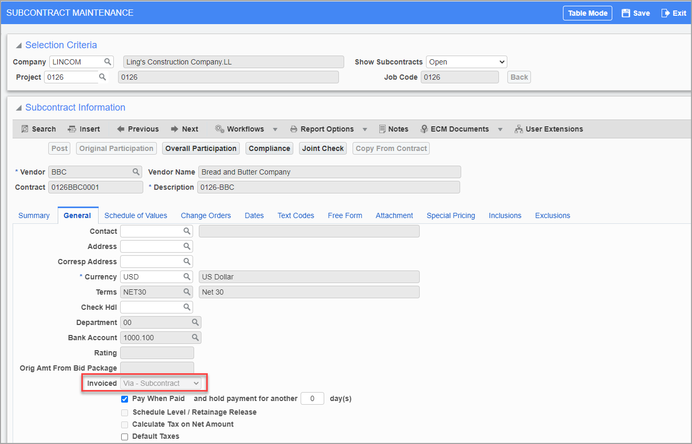Image resolution: width=692 pixels, height=444 pixels.
Task: Expand ECM Documents dropdown arrow
Action: 500,129
